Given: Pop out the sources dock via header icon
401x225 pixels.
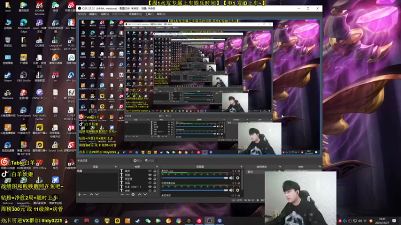Looking at the screenshot, I should coord(157,166).
